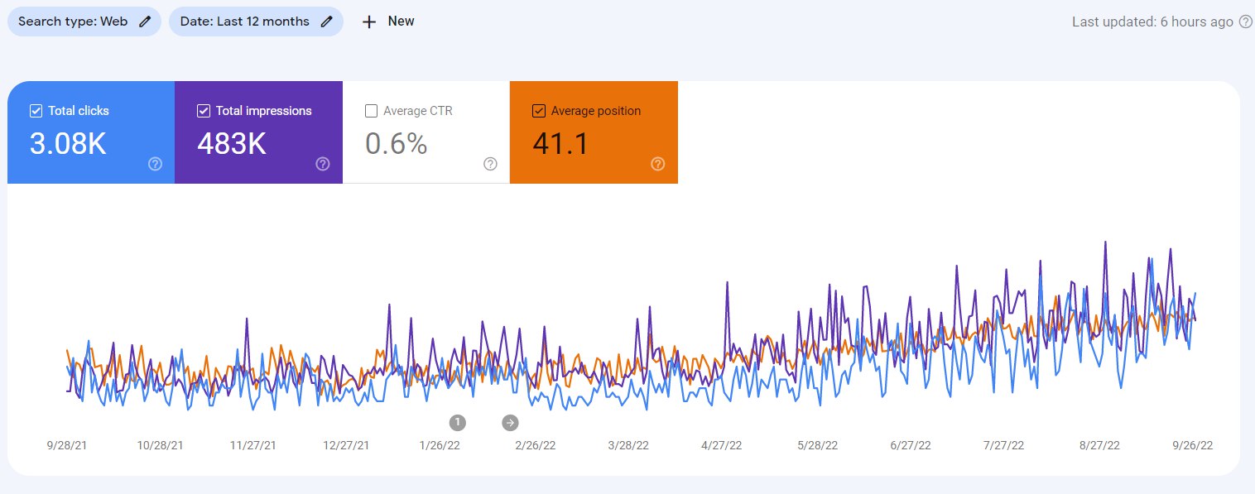Uncheck the Total impressions checkbox

204,111
